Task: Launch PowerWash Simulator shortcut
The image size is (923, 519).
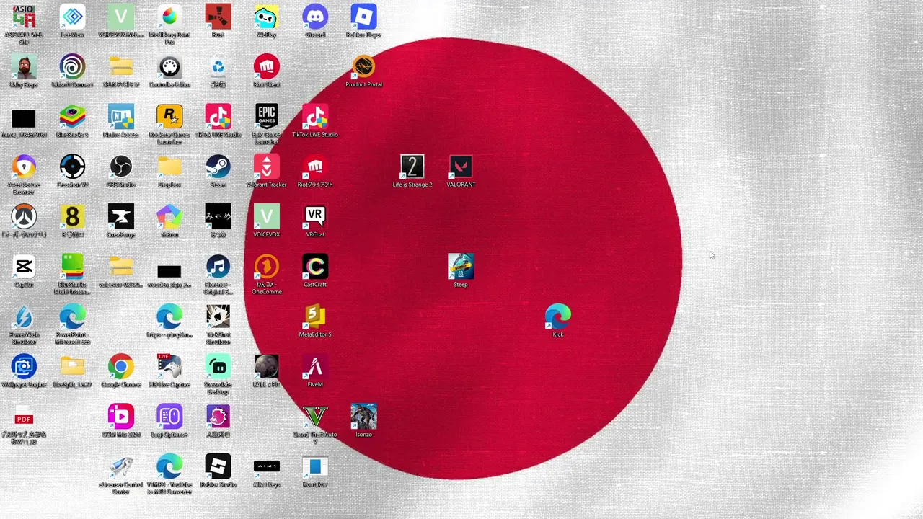Action: click(x=24, y=316)
